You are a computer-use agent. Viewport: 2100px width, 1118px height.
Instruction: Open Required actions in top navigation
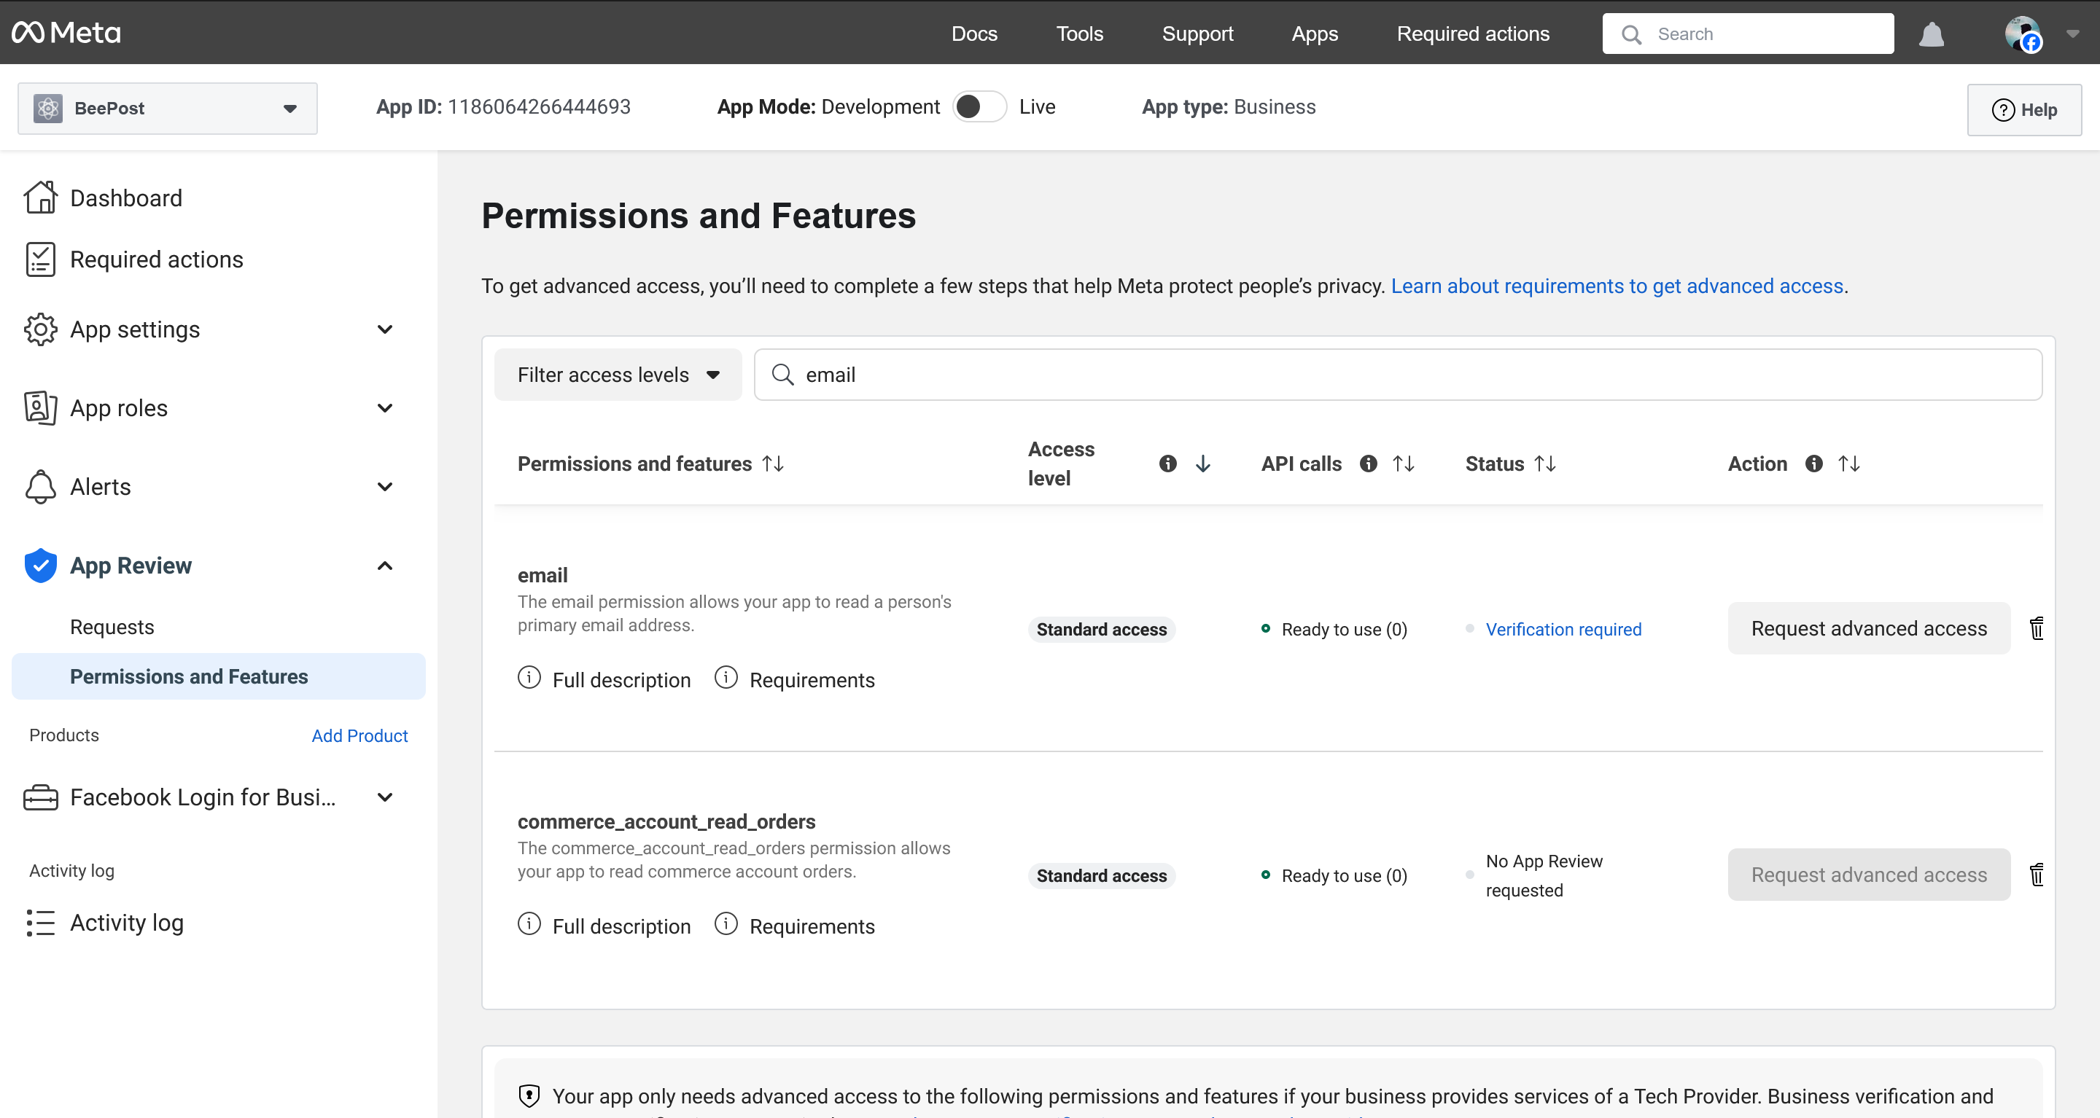click(x=1472, y=34)
